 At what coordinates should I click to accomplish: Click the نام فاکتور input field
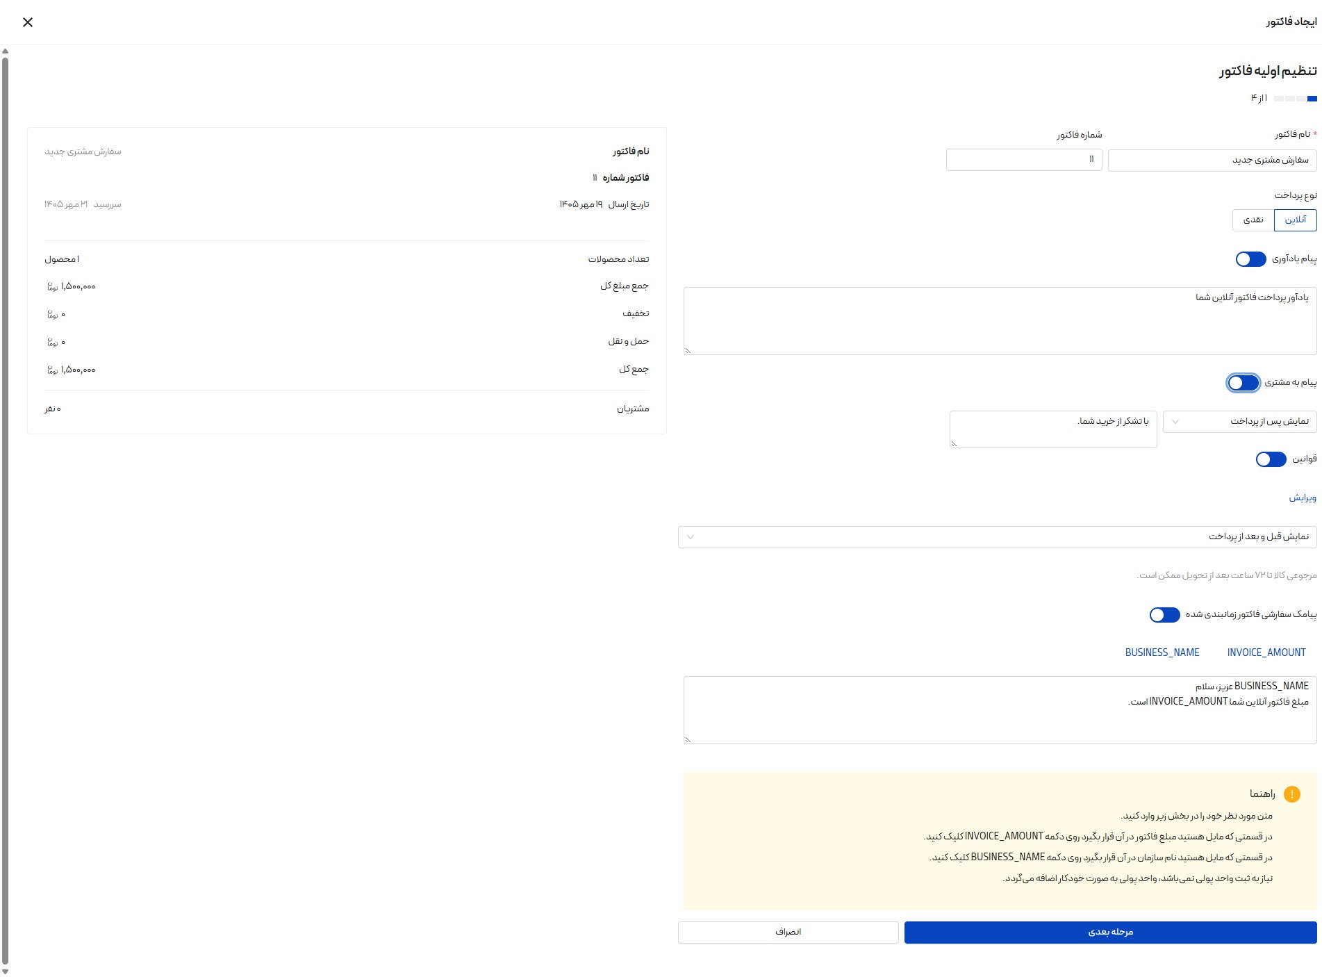[1212, 160]
